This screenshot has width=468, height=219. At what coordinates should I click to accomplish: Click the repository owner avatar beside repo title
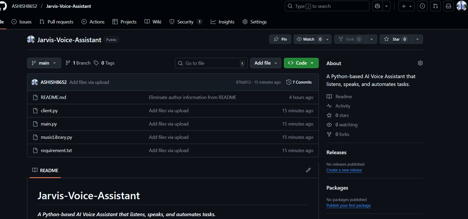coord(31,40)
